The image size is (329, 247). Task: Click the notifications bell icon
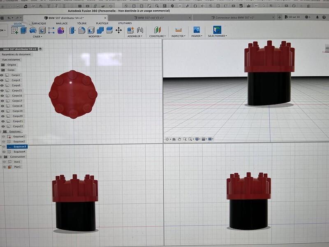[317, 17]
